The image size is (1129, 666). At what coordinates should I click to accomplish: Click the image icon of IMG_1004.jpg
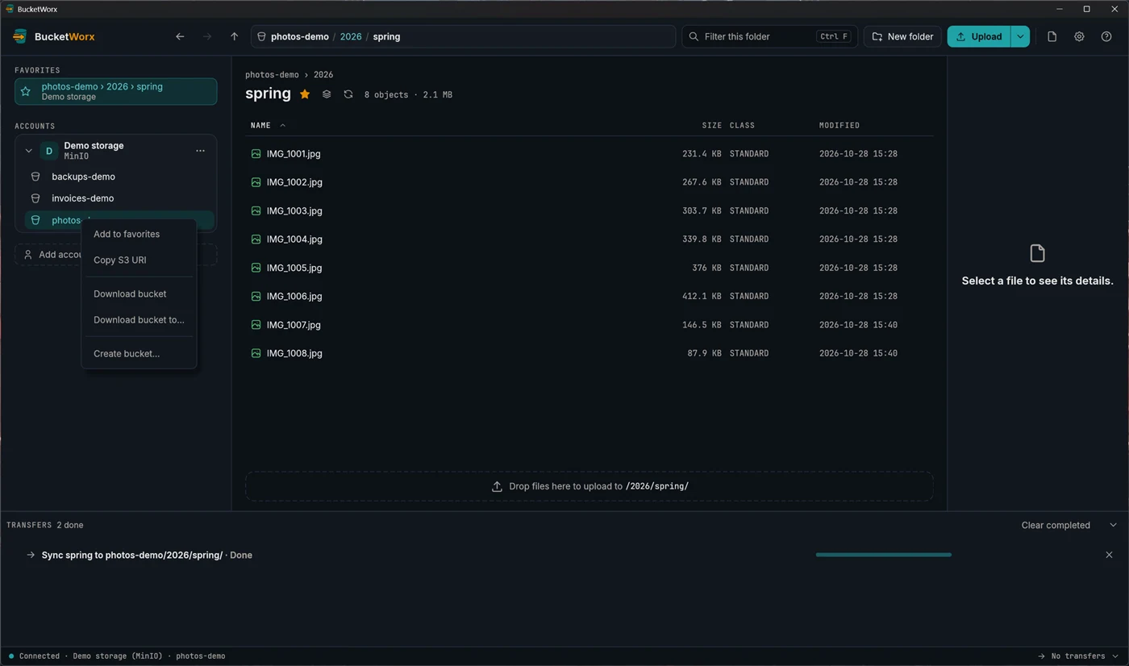256,239
